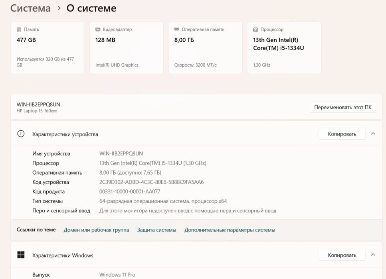
Task: Click Переименовать этот ПК button
Action: pyautogui.click(x=342, y=107)
